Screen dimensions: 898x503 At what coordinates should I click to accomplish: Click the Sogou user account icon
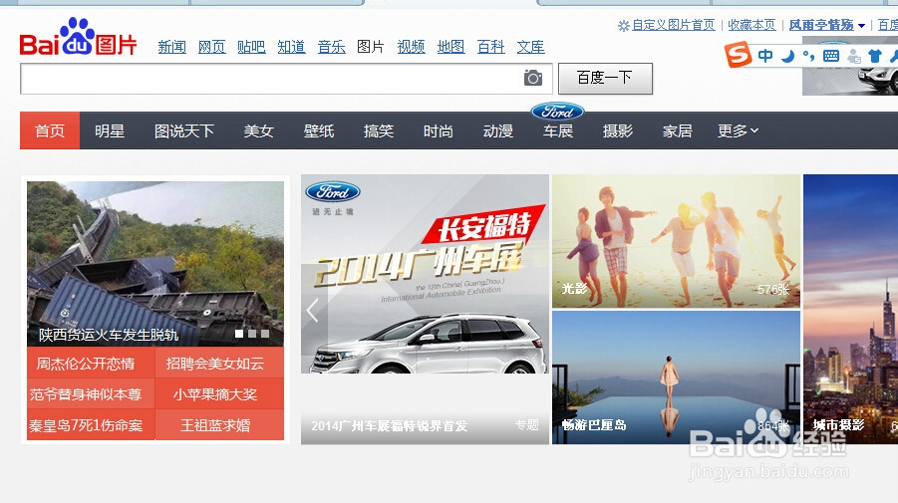coord(854,56)
